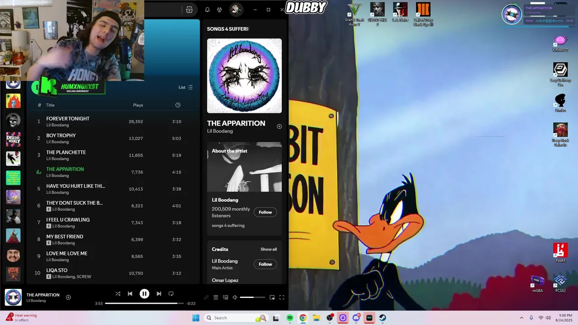Screen dimensions: 578x325
Task: Add THE APPARITION to library in side panel
Action: 279,126
